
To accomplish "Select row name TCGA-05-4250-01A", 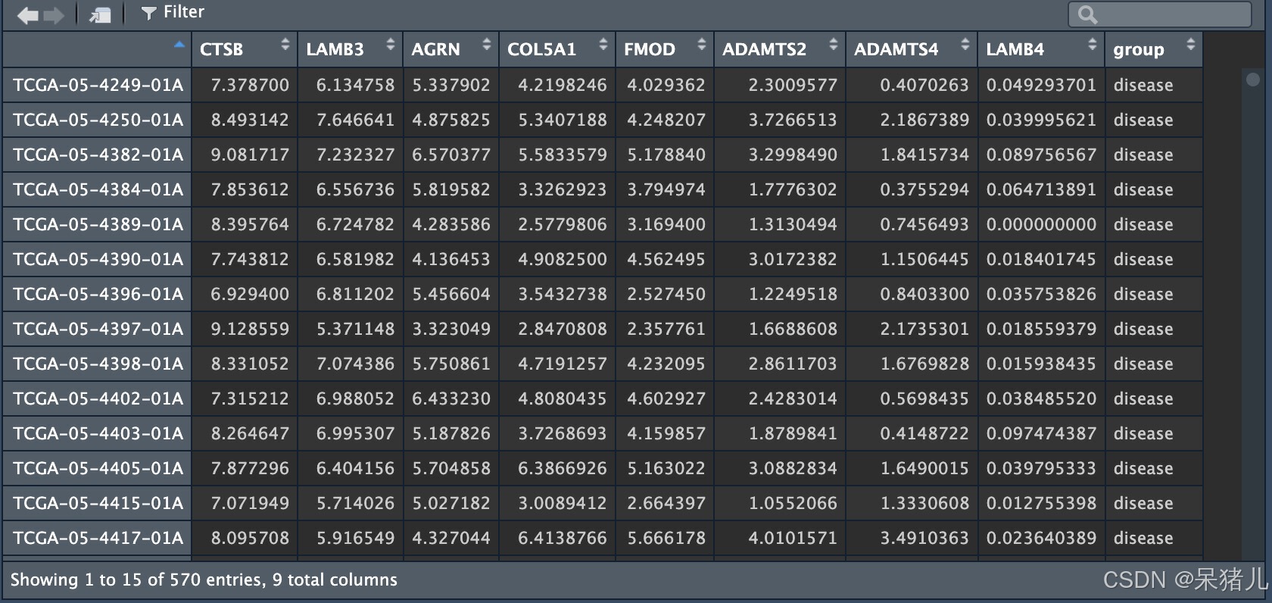I will (x=98, y=120).
